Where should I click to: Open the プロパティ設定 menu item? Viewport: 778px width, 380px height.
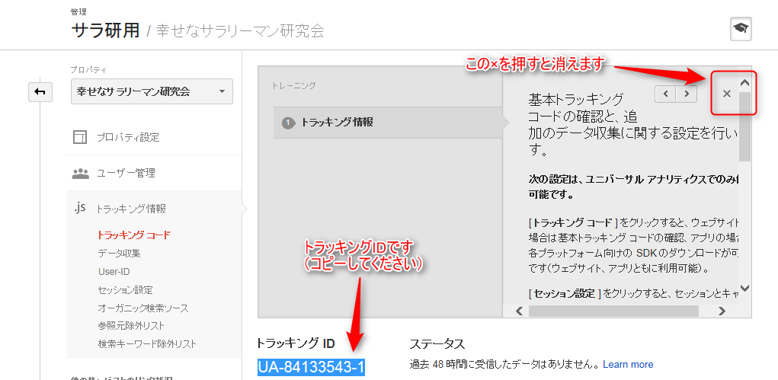(128, 137)
